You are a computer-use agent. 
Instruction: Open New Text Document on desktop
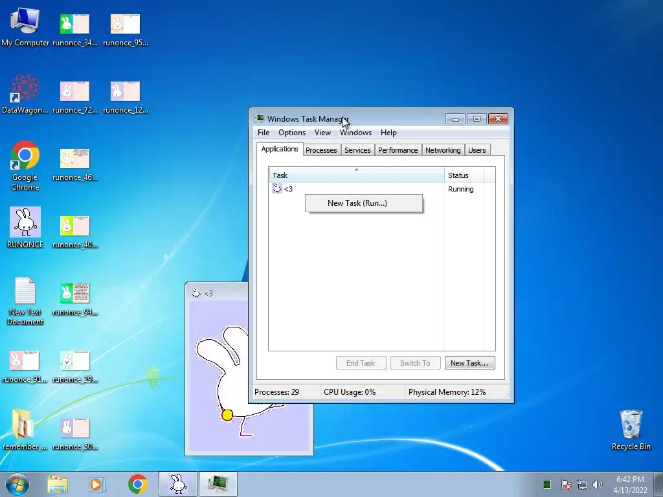[x=25, y=301]
